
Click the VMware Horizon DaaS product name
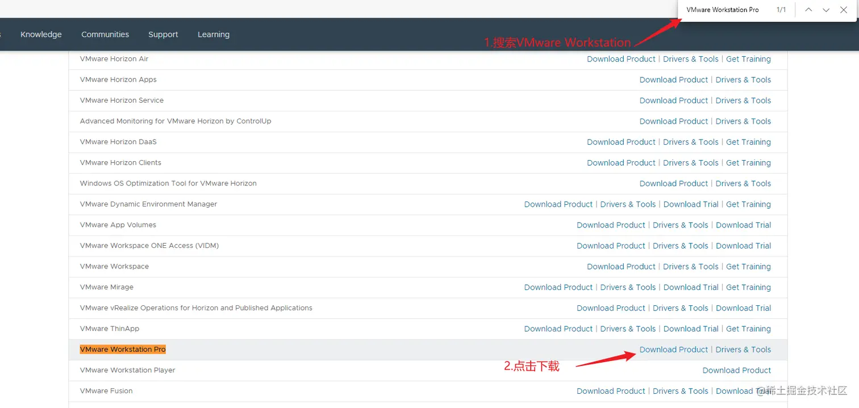[x=118, y=142]
